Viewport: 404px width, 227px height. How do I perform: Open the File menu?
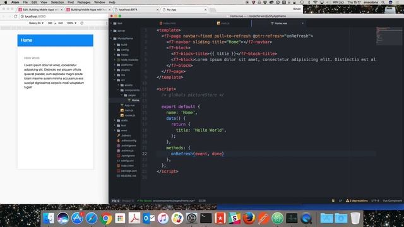[25, 3]
